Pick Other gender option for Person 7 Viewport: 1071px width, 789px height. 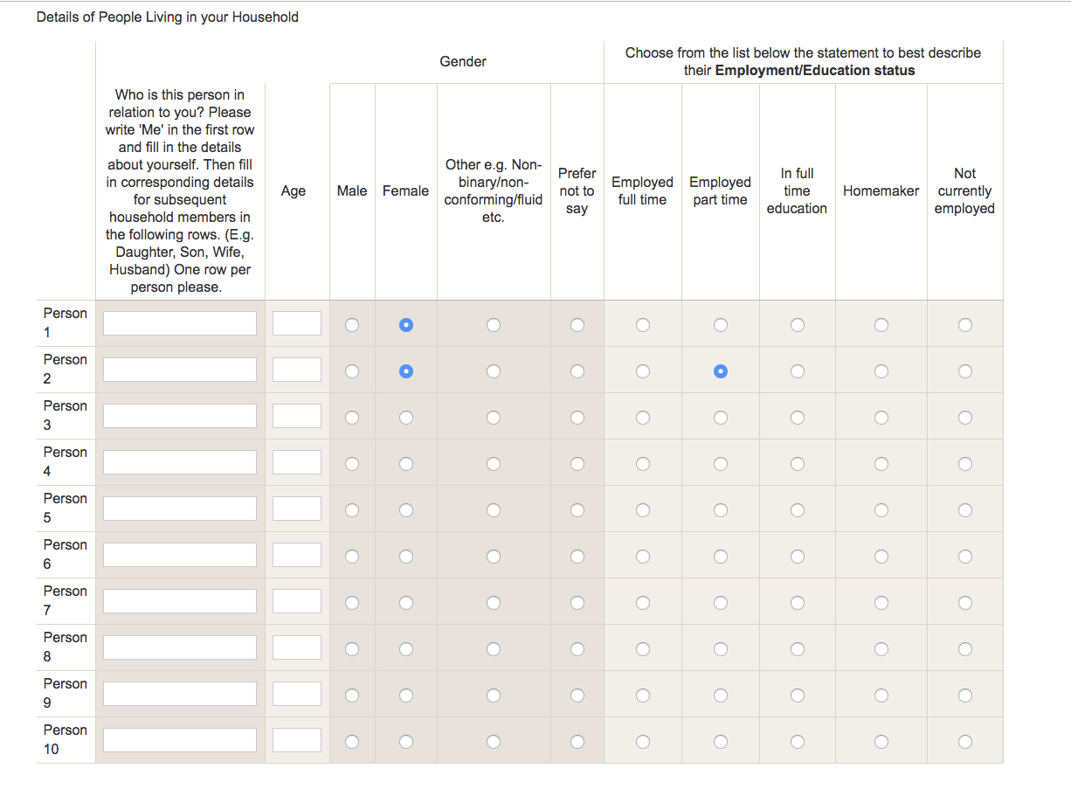(x=494, y=603)
